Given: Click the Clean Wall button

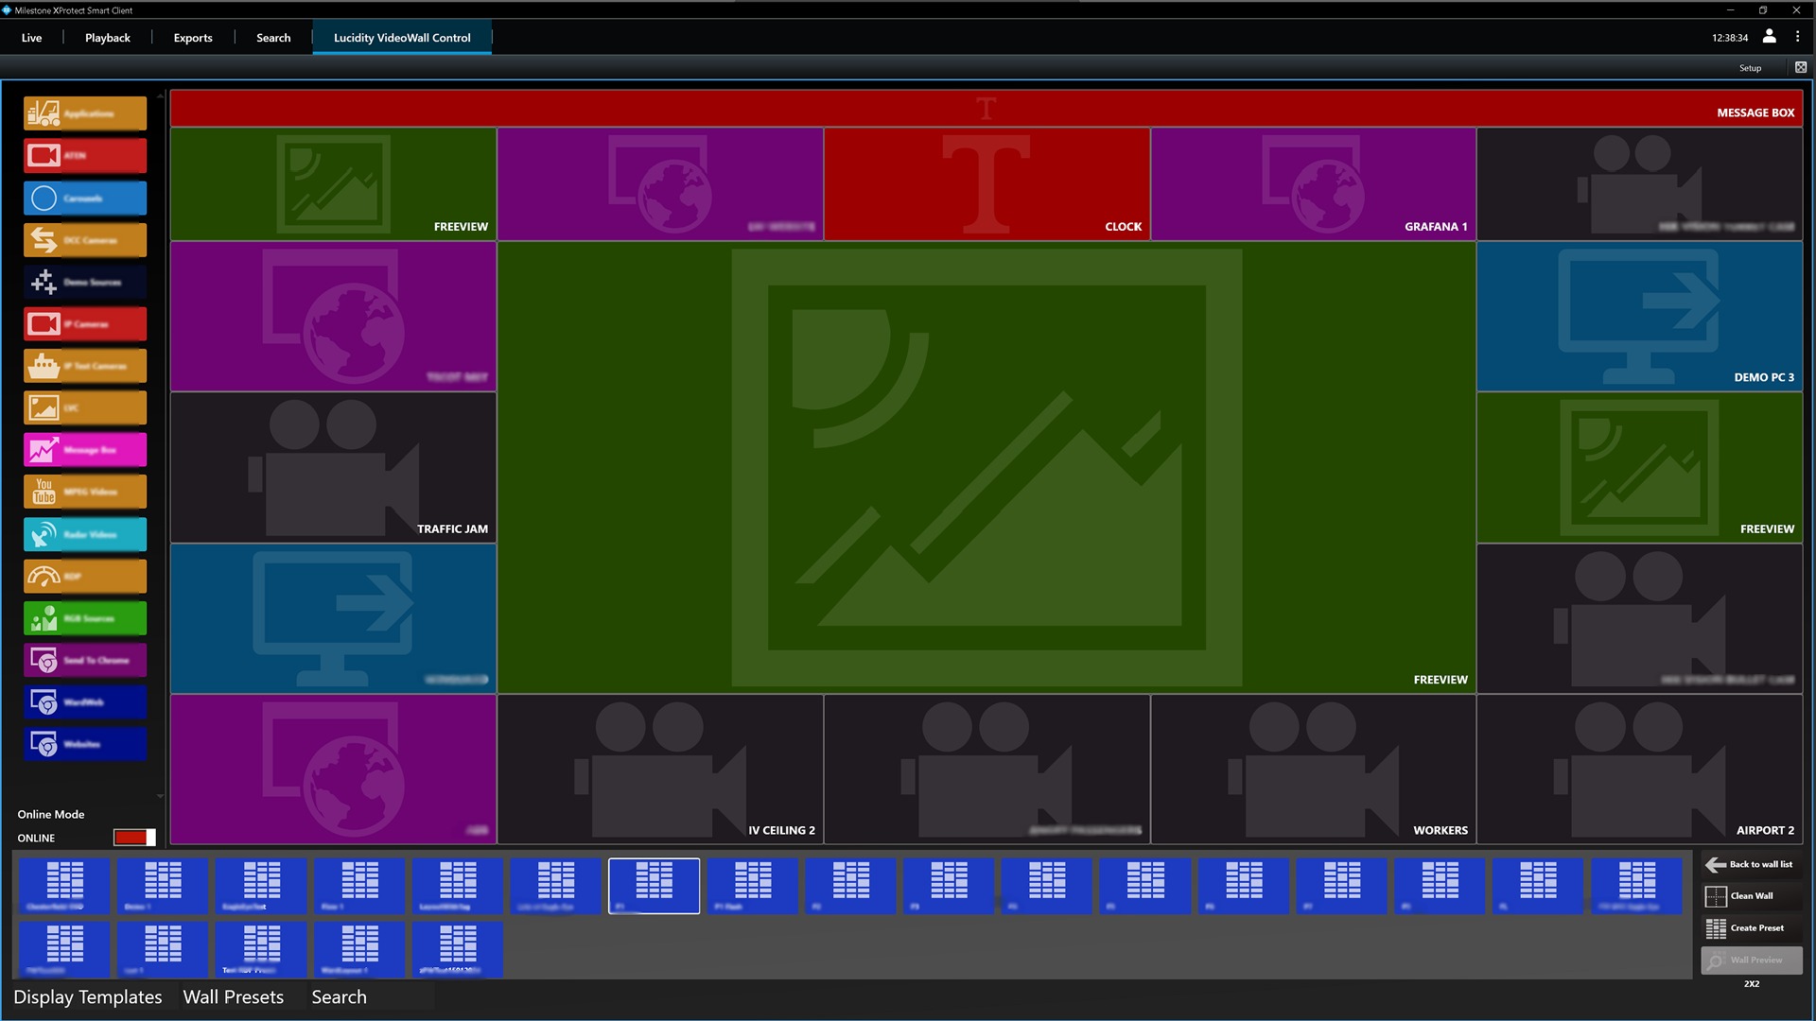Looking at the screenshot, I should 1751,896.
